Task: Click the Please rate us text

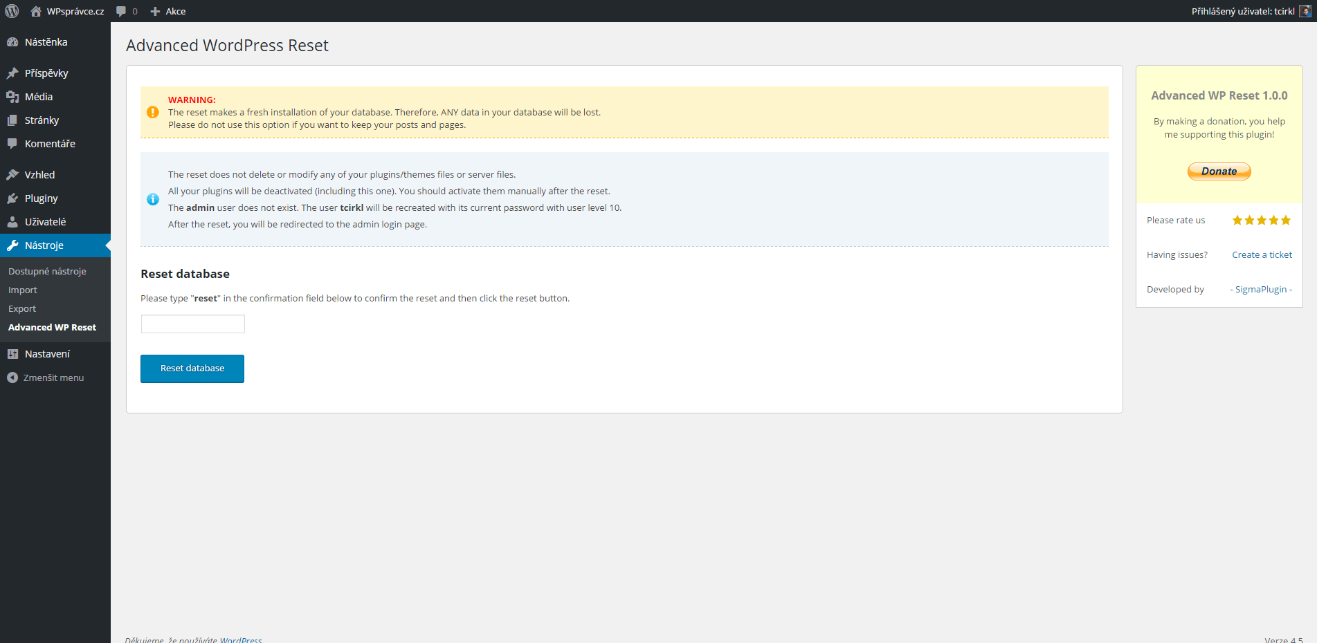Action: (1176, 221)
